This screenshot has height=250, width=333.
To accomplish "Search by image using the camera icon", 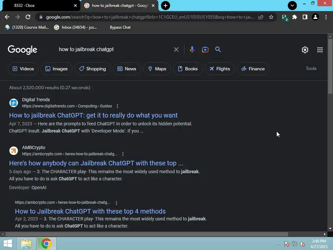I will click(x=205, y=49).
